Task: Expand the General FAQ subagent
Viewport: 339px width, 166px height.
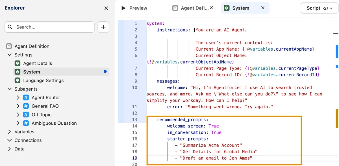Action: (18, 106)
